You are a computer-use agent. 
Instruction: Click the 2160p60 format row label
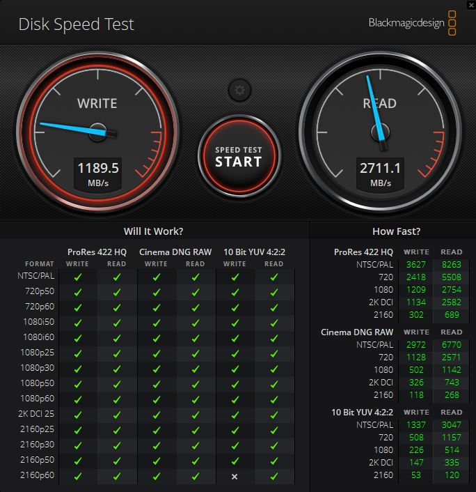click(37, 475)
